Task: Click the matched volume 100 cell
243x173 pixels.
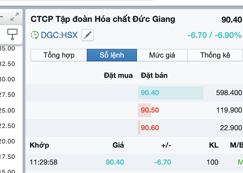Action: coord(212,162)
